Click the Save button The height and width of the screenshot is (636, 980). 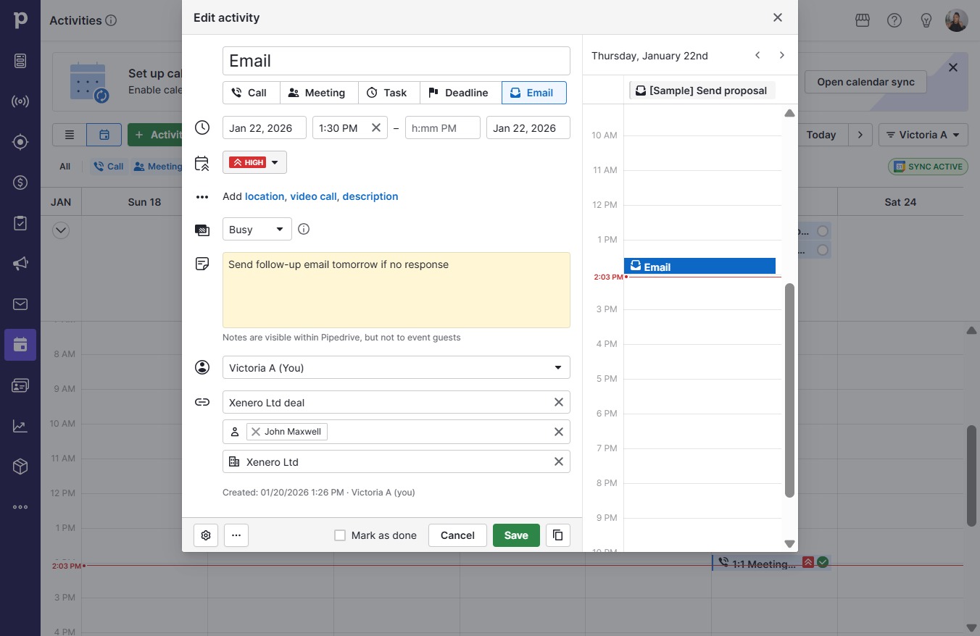(516, 535)
